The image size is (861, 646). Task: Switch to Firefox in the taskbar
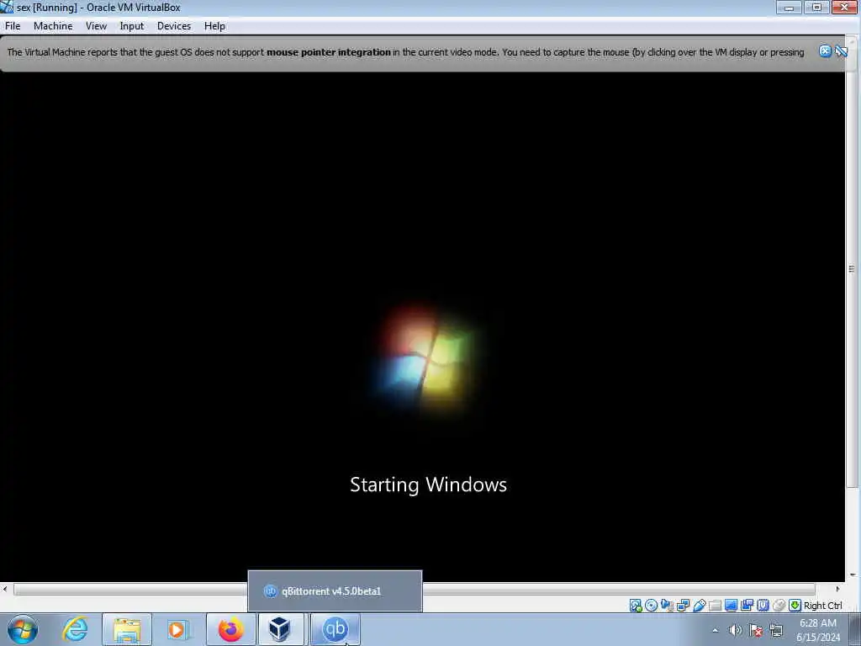(230, 629)
